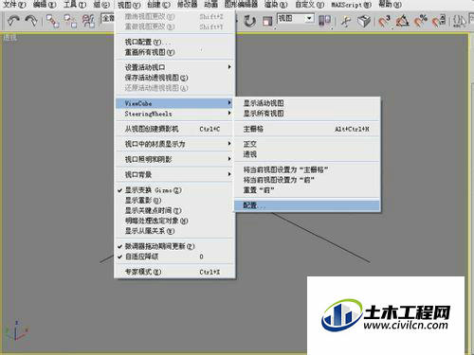Click the Edit Named Selection Sets icon
The width and height of the screenshot is (474, 355).
[x=459, y=21]
